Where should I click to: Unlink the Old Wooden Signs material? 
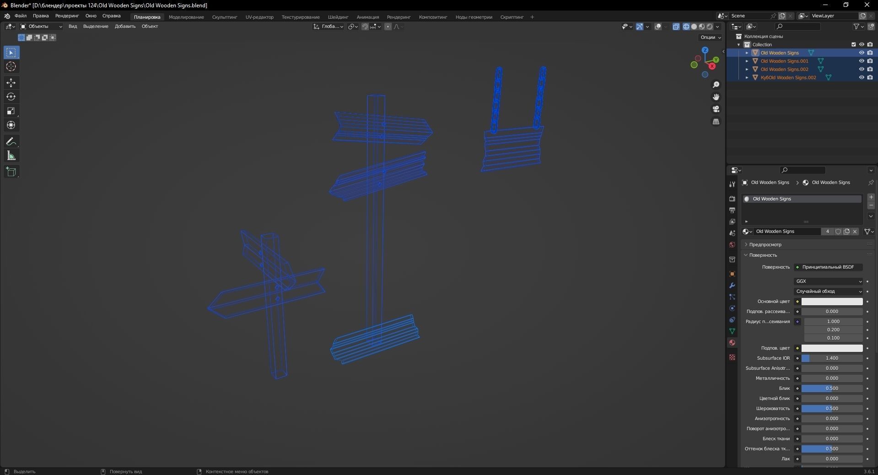(855, 232)
